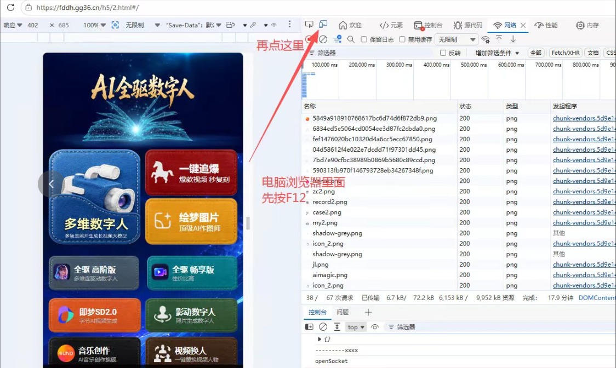Switch to the 元素 tab
Image resolution: width=616 pixels, height=368 pixels.
391,25
